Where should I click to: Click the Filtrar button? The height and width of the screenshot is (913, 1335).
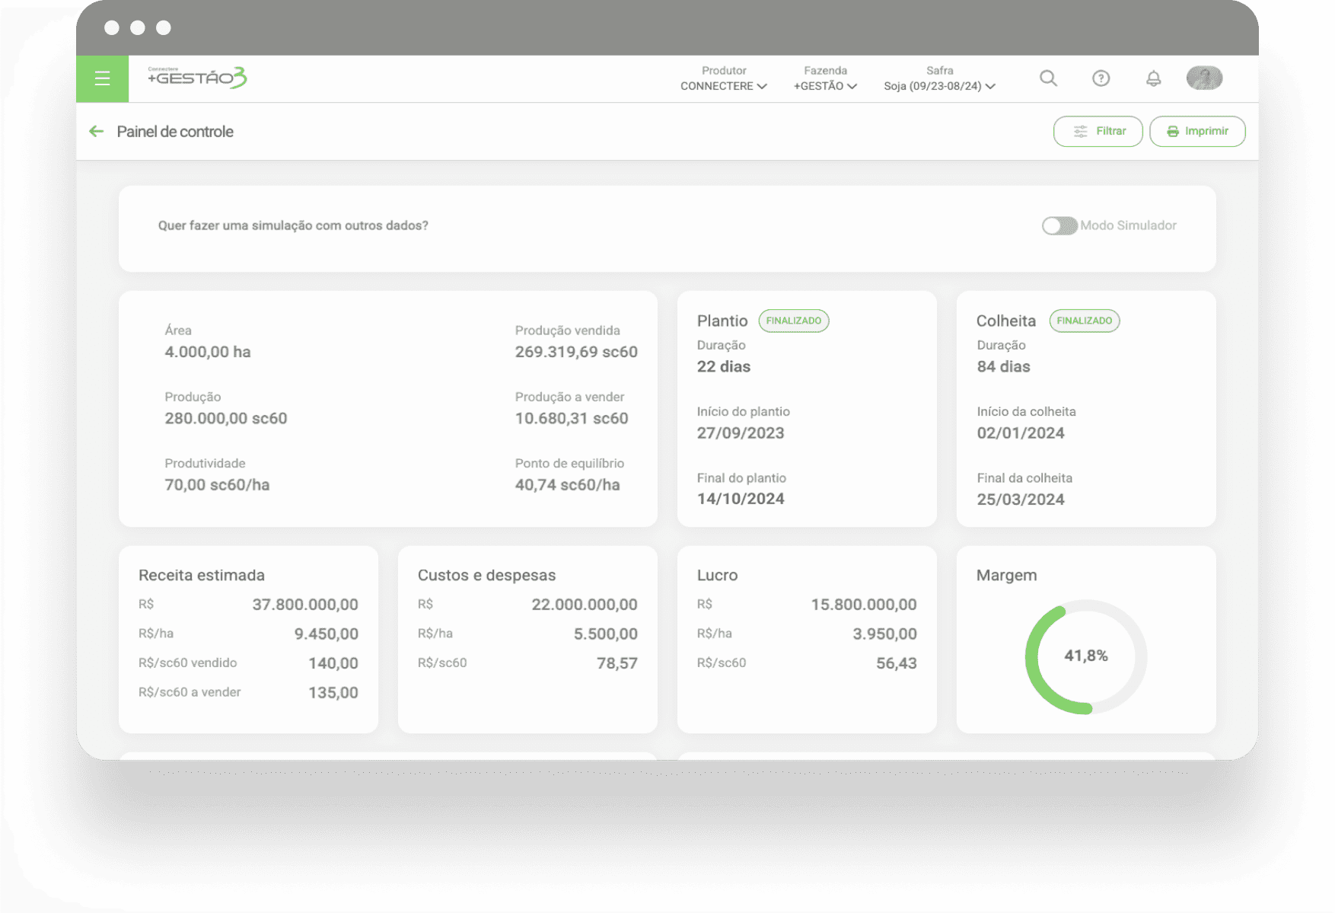(x=1098, y=132)
